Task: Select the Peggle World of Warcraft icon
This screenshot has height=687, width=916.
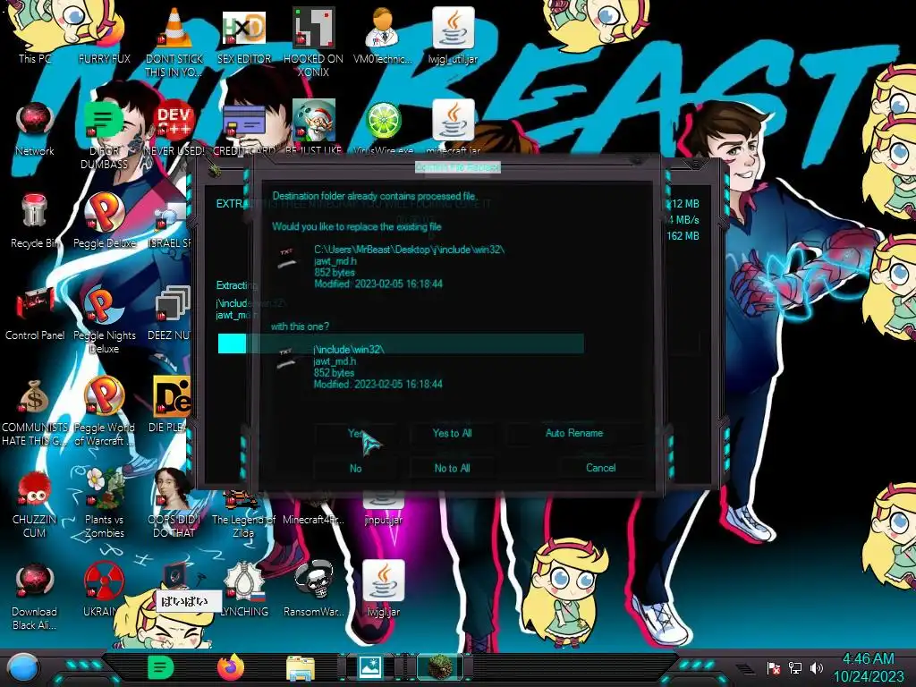Action: pos(104,411)
